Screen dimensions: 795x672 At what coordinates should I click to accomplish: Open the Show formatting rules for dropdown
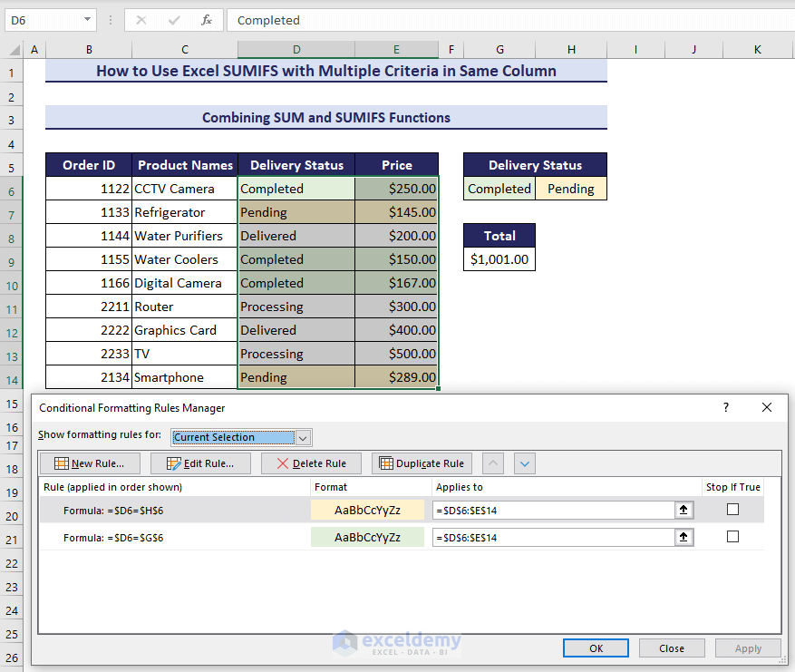pyautogui.click(x=304, y=437)
